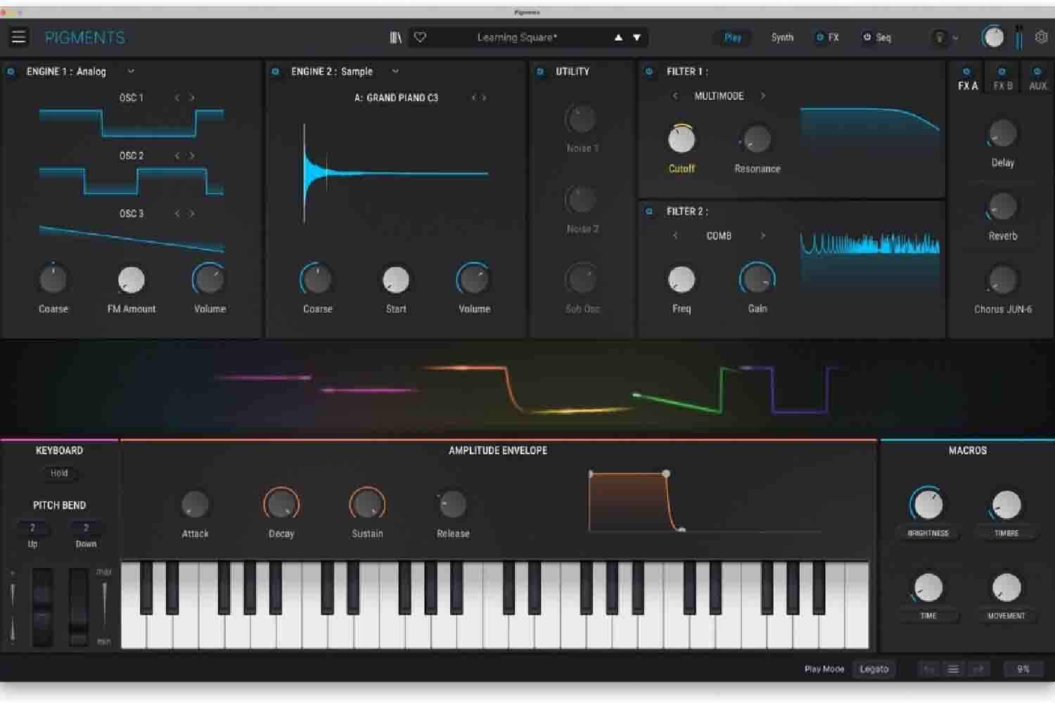Open the Learning Square preset name menu

tap(517, 37)
